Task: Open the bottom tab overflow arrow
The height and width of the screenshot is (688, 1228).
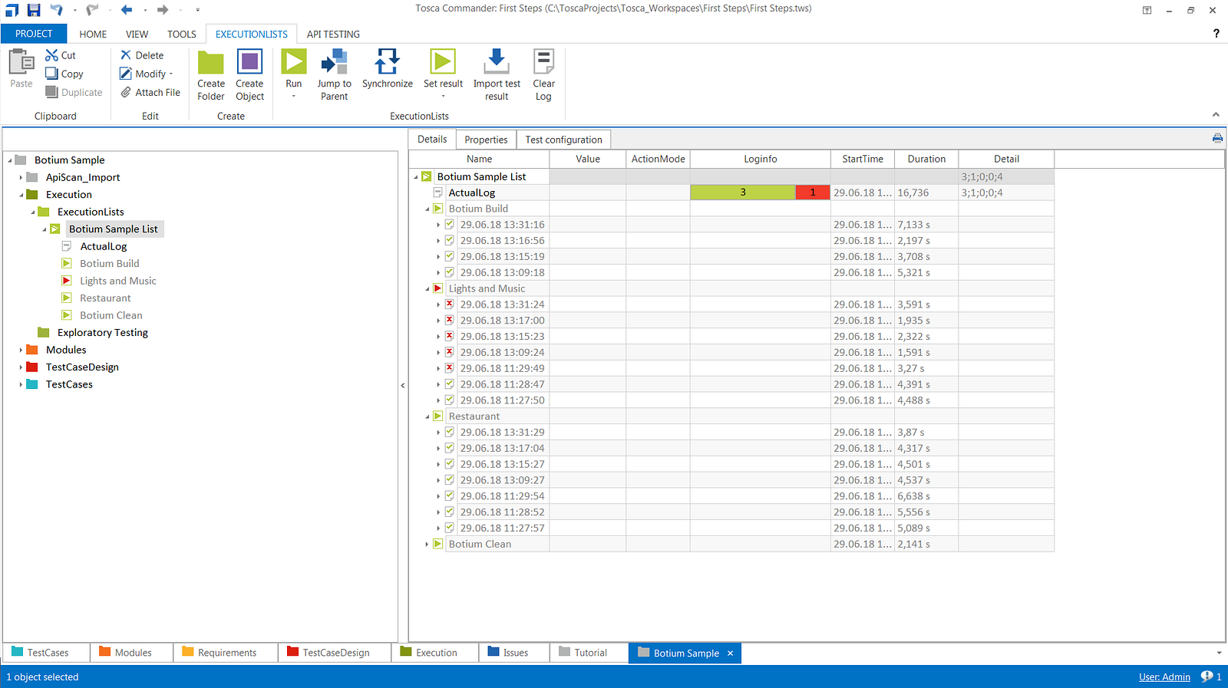Action: click(1219, 653)
